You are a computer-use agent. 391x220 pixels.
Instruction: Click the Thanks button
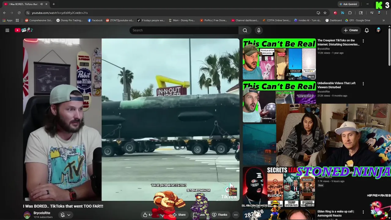pyautogui.click(x=220, y=215)
